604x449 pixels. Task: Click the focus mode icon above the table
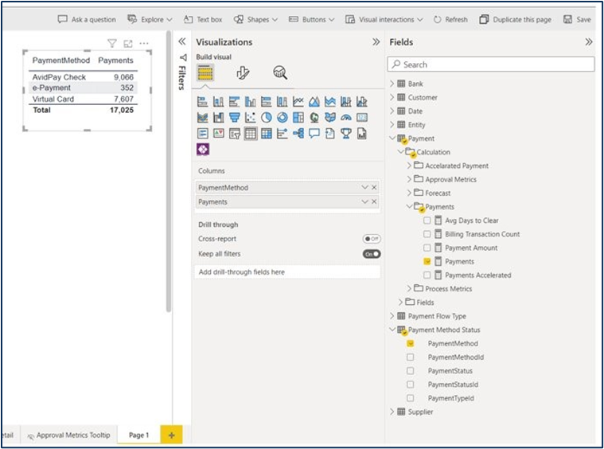pos(128,44)
